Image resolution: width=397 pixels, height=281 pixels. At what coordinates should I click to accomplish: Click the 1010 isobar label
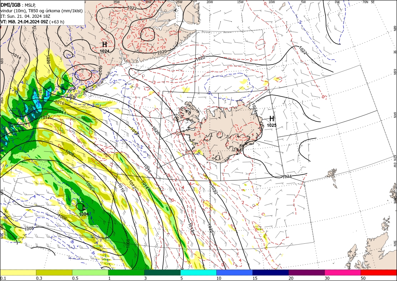tap(121, 188)
